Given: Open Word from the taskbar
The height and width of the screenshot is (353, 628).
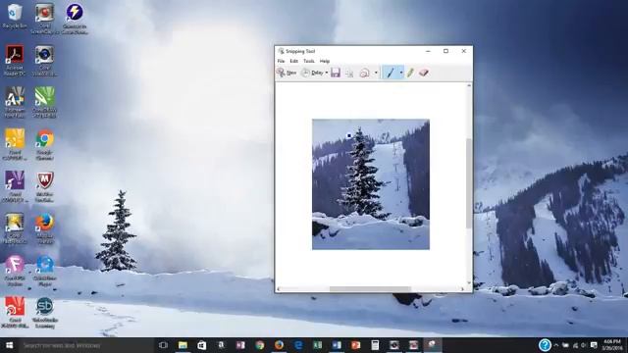Looking at the screenshot, I should tap(337, 345).
